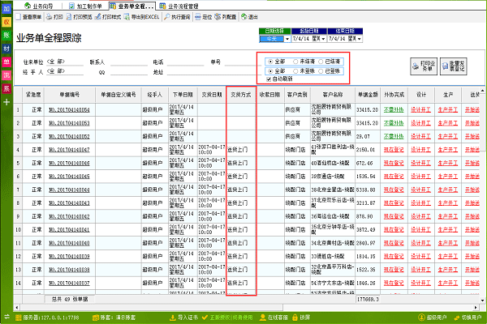Open the 起始日期 date dropdown
The width and height of the screenshot is (487, 324).
pyautogui.click(x=323, y=39)
